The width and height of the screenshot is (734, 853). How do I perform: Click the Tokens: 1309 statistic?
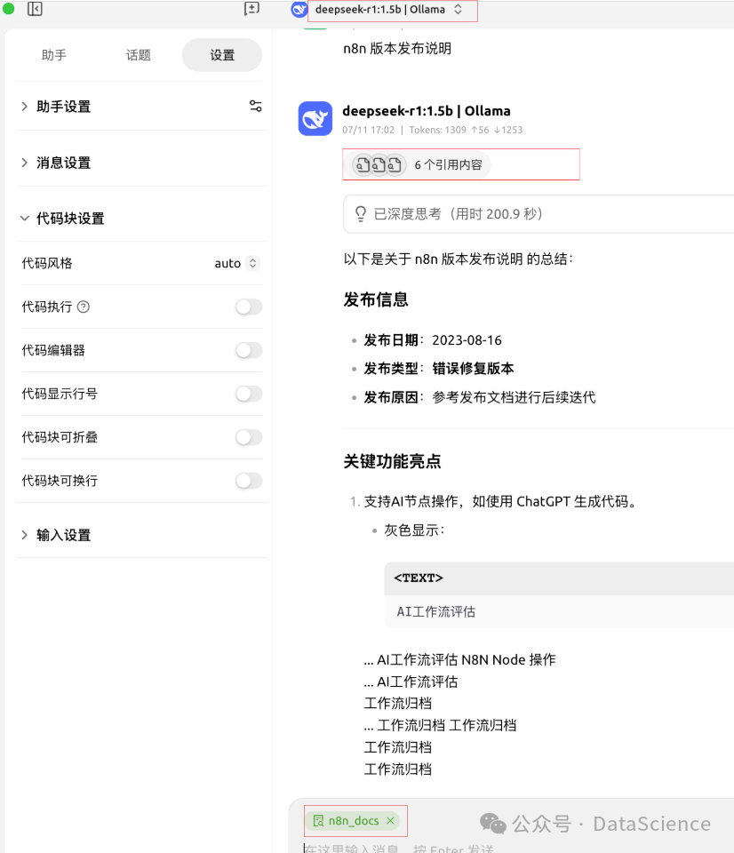(x=437, y=130)
